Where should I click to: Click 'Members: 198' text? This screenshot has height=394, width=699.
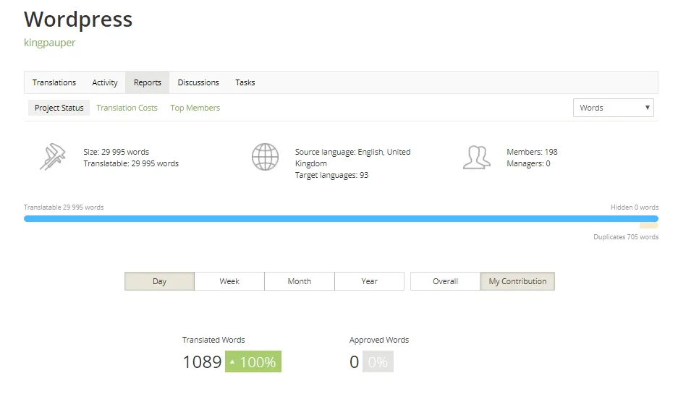click(532, 152)
